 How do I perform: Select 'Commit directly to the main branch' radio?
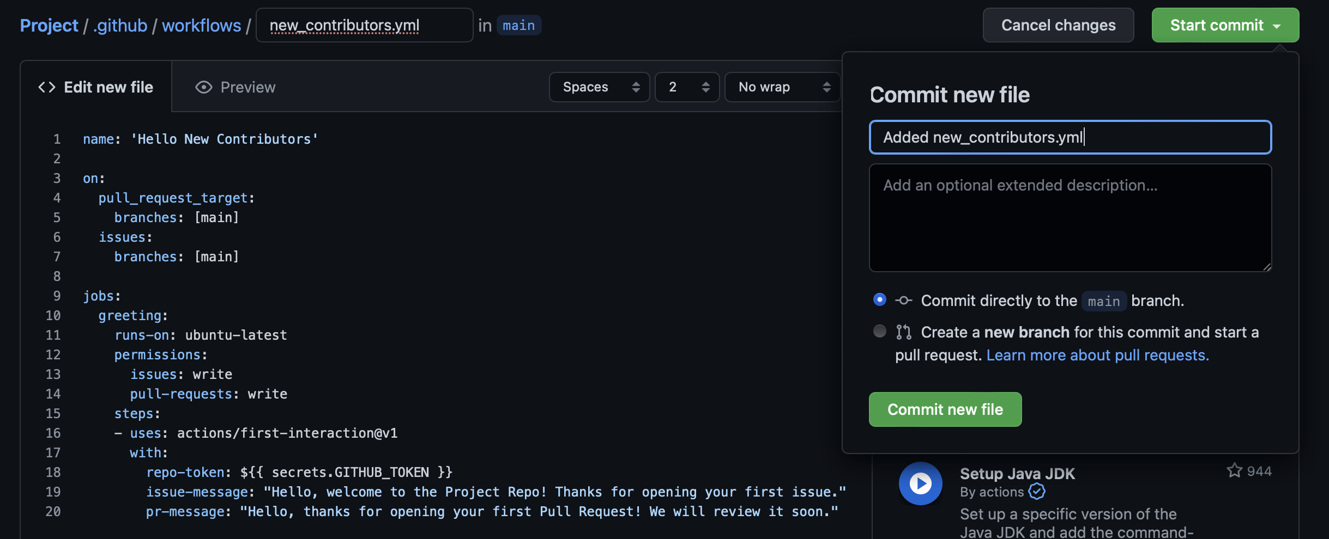click(879, 299)
